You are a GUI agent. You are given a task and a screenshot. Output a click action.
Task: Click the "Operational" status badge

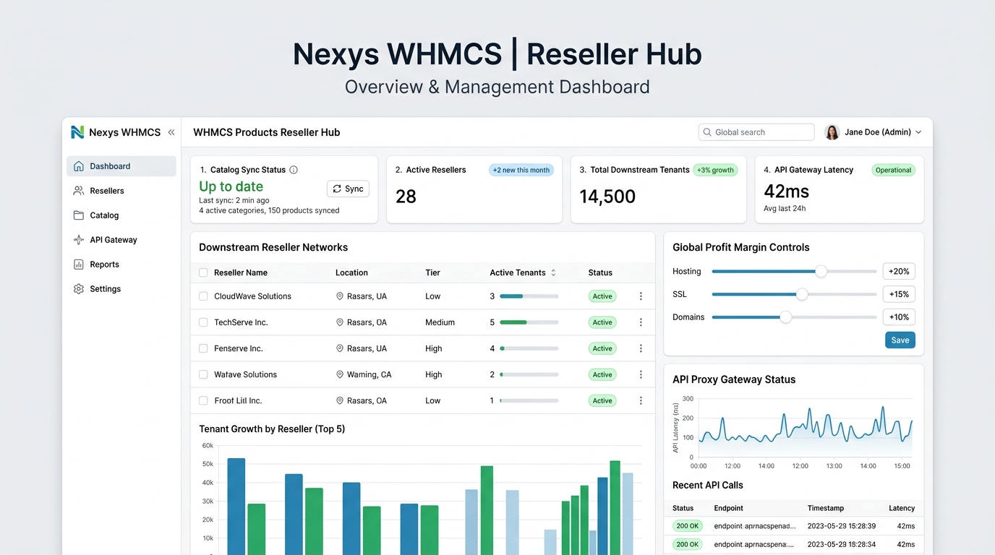(893, 170)
